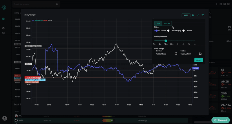Image resolution: width=232 pixels, height=124 pixels.
Task: Set rolling window to 1d mark
Action: pyautogui.click(x=189, y=44)
